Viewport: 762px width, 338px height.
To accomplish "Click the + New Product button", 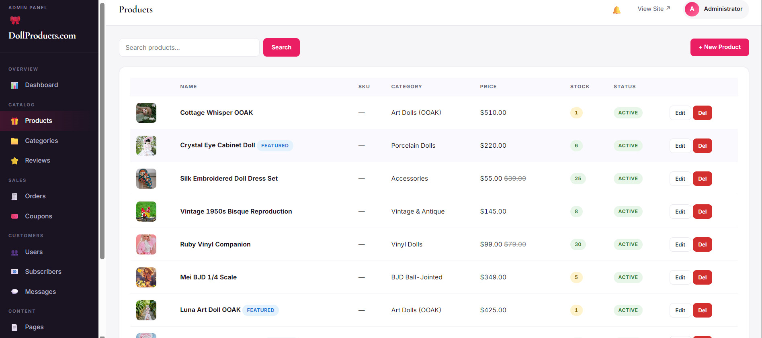I will click(x=719, y=47).
